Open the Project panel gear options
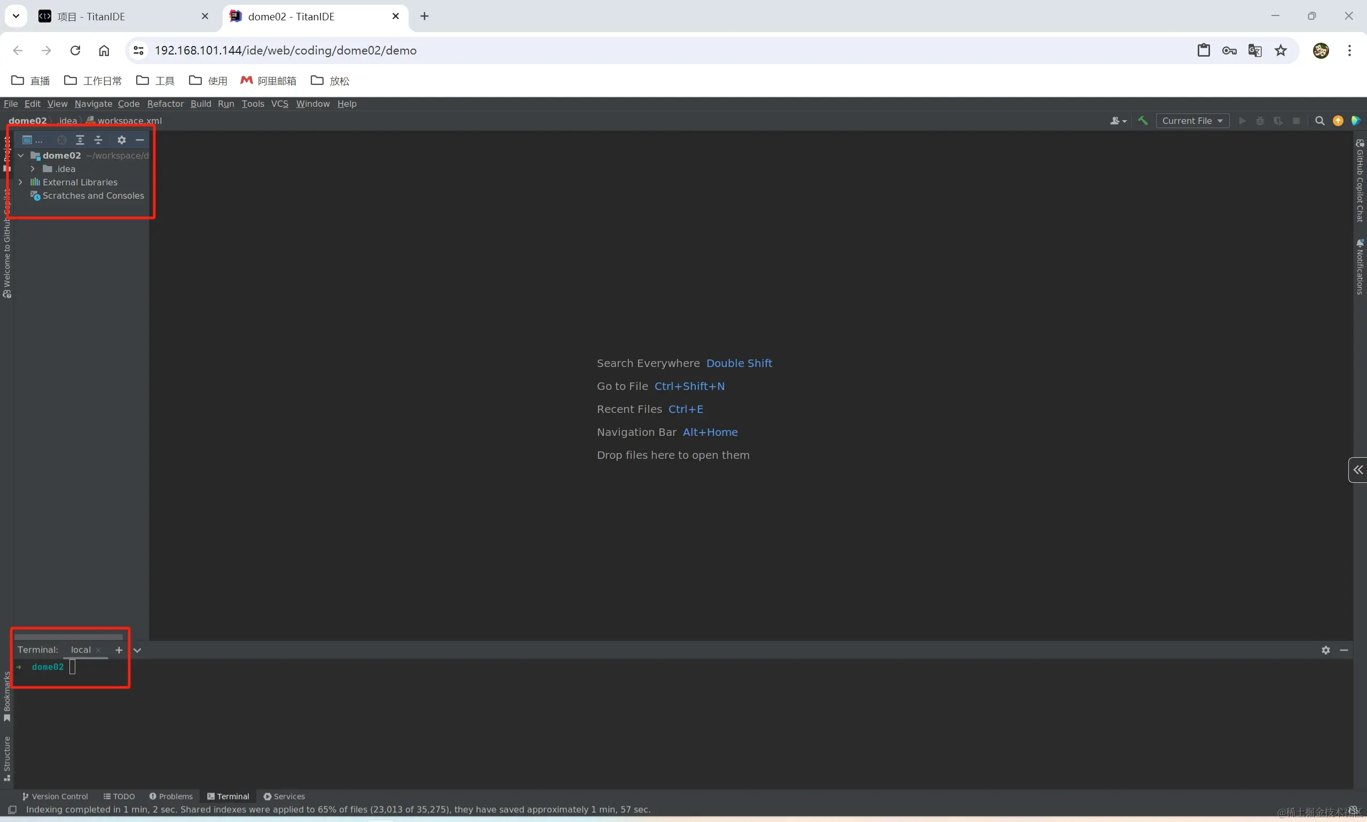Image resolution: width=1367 pixels, height=822 pixels. [122, 139]
